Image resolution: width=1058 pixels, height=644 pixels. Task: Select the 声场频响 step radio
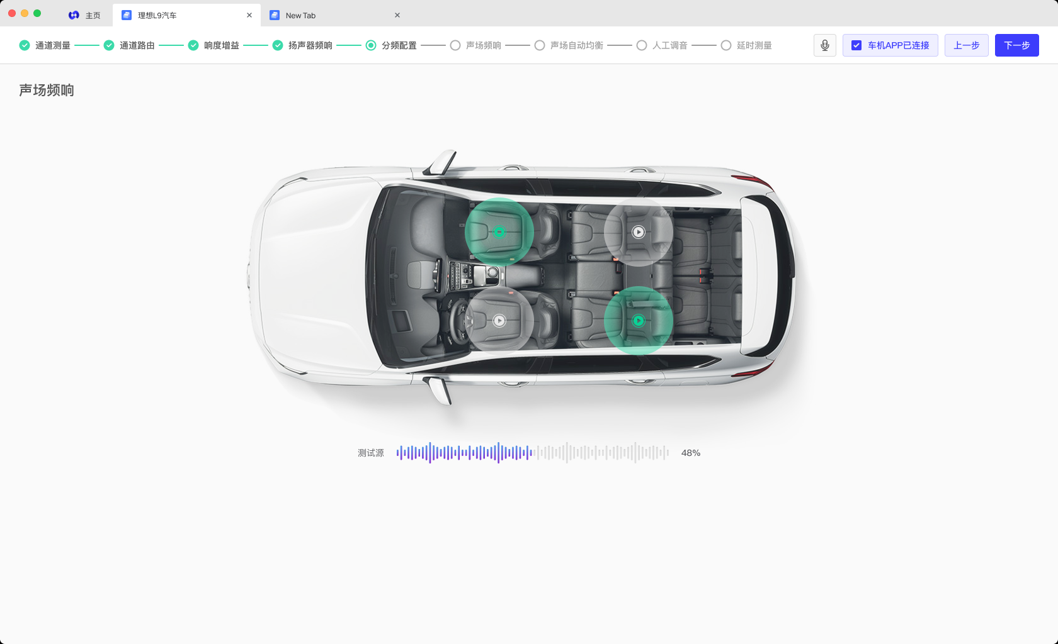455,45
